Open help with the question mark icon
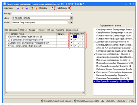 click(x=52, y=8)
